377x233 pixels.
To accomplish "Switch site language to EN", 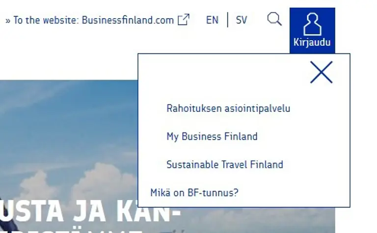I will (x=212, y=20).
